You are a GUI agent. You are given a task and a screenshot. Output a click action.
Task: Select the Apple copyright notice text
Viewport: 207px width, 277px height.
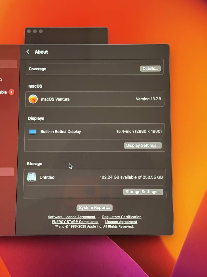point(94,227)
